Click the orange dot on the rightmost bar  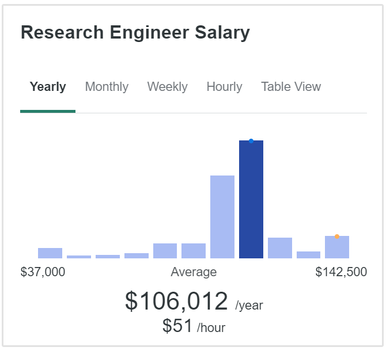point(337,236)
